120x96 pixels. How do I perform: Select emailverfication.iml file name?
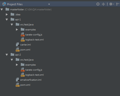click(x=31, y=80)
